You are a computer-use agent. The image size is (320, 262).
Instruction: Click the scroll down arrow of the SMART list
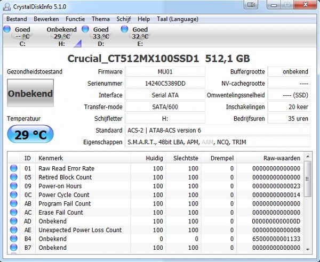point(308,250)
